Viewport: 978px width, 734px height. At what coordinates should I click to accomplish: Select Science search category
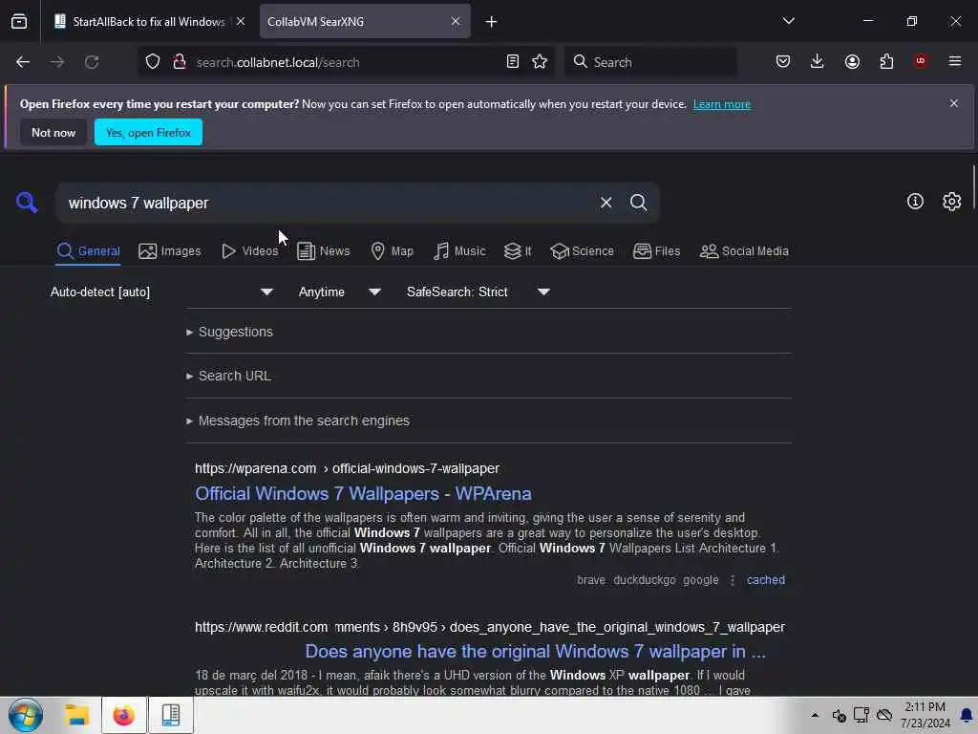click(582, 251)
